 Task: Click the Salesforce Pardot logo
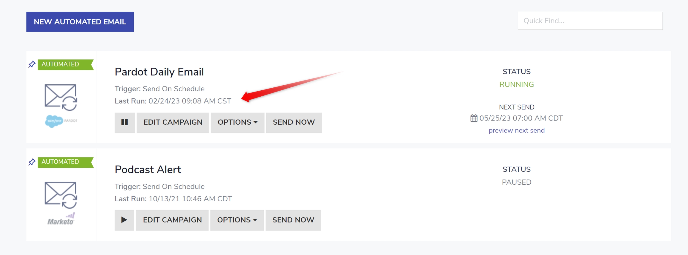61,121
